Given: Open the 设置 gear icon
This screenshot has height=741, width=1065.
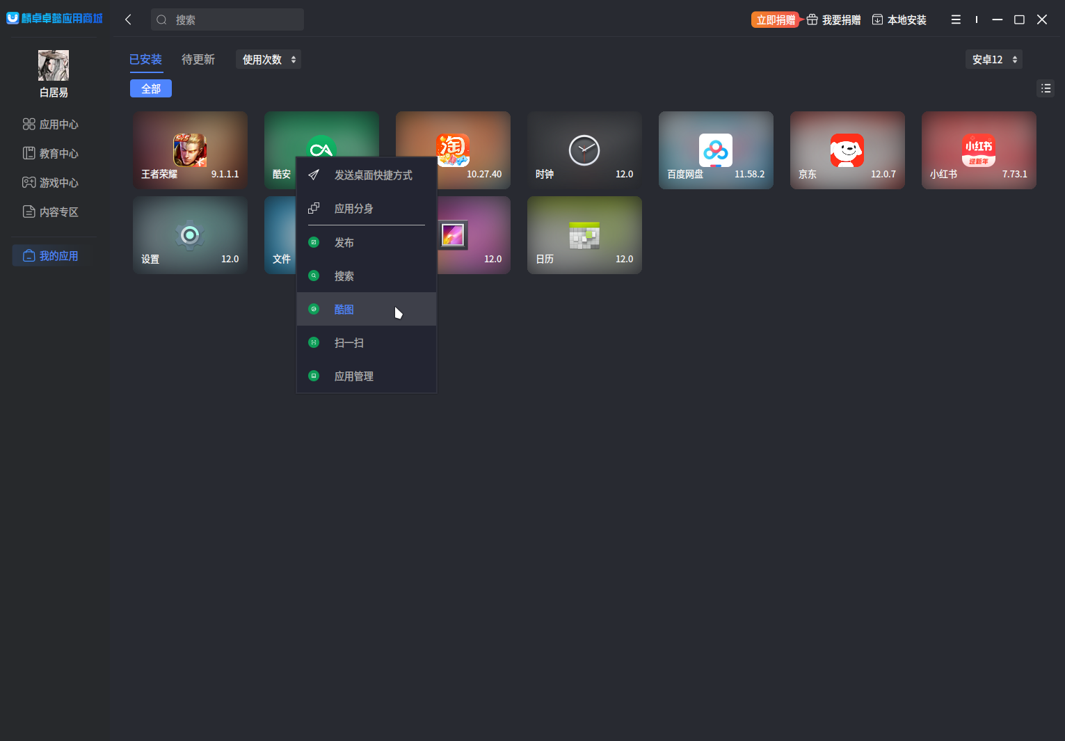Looking at the screenshot, I should 190,235.
